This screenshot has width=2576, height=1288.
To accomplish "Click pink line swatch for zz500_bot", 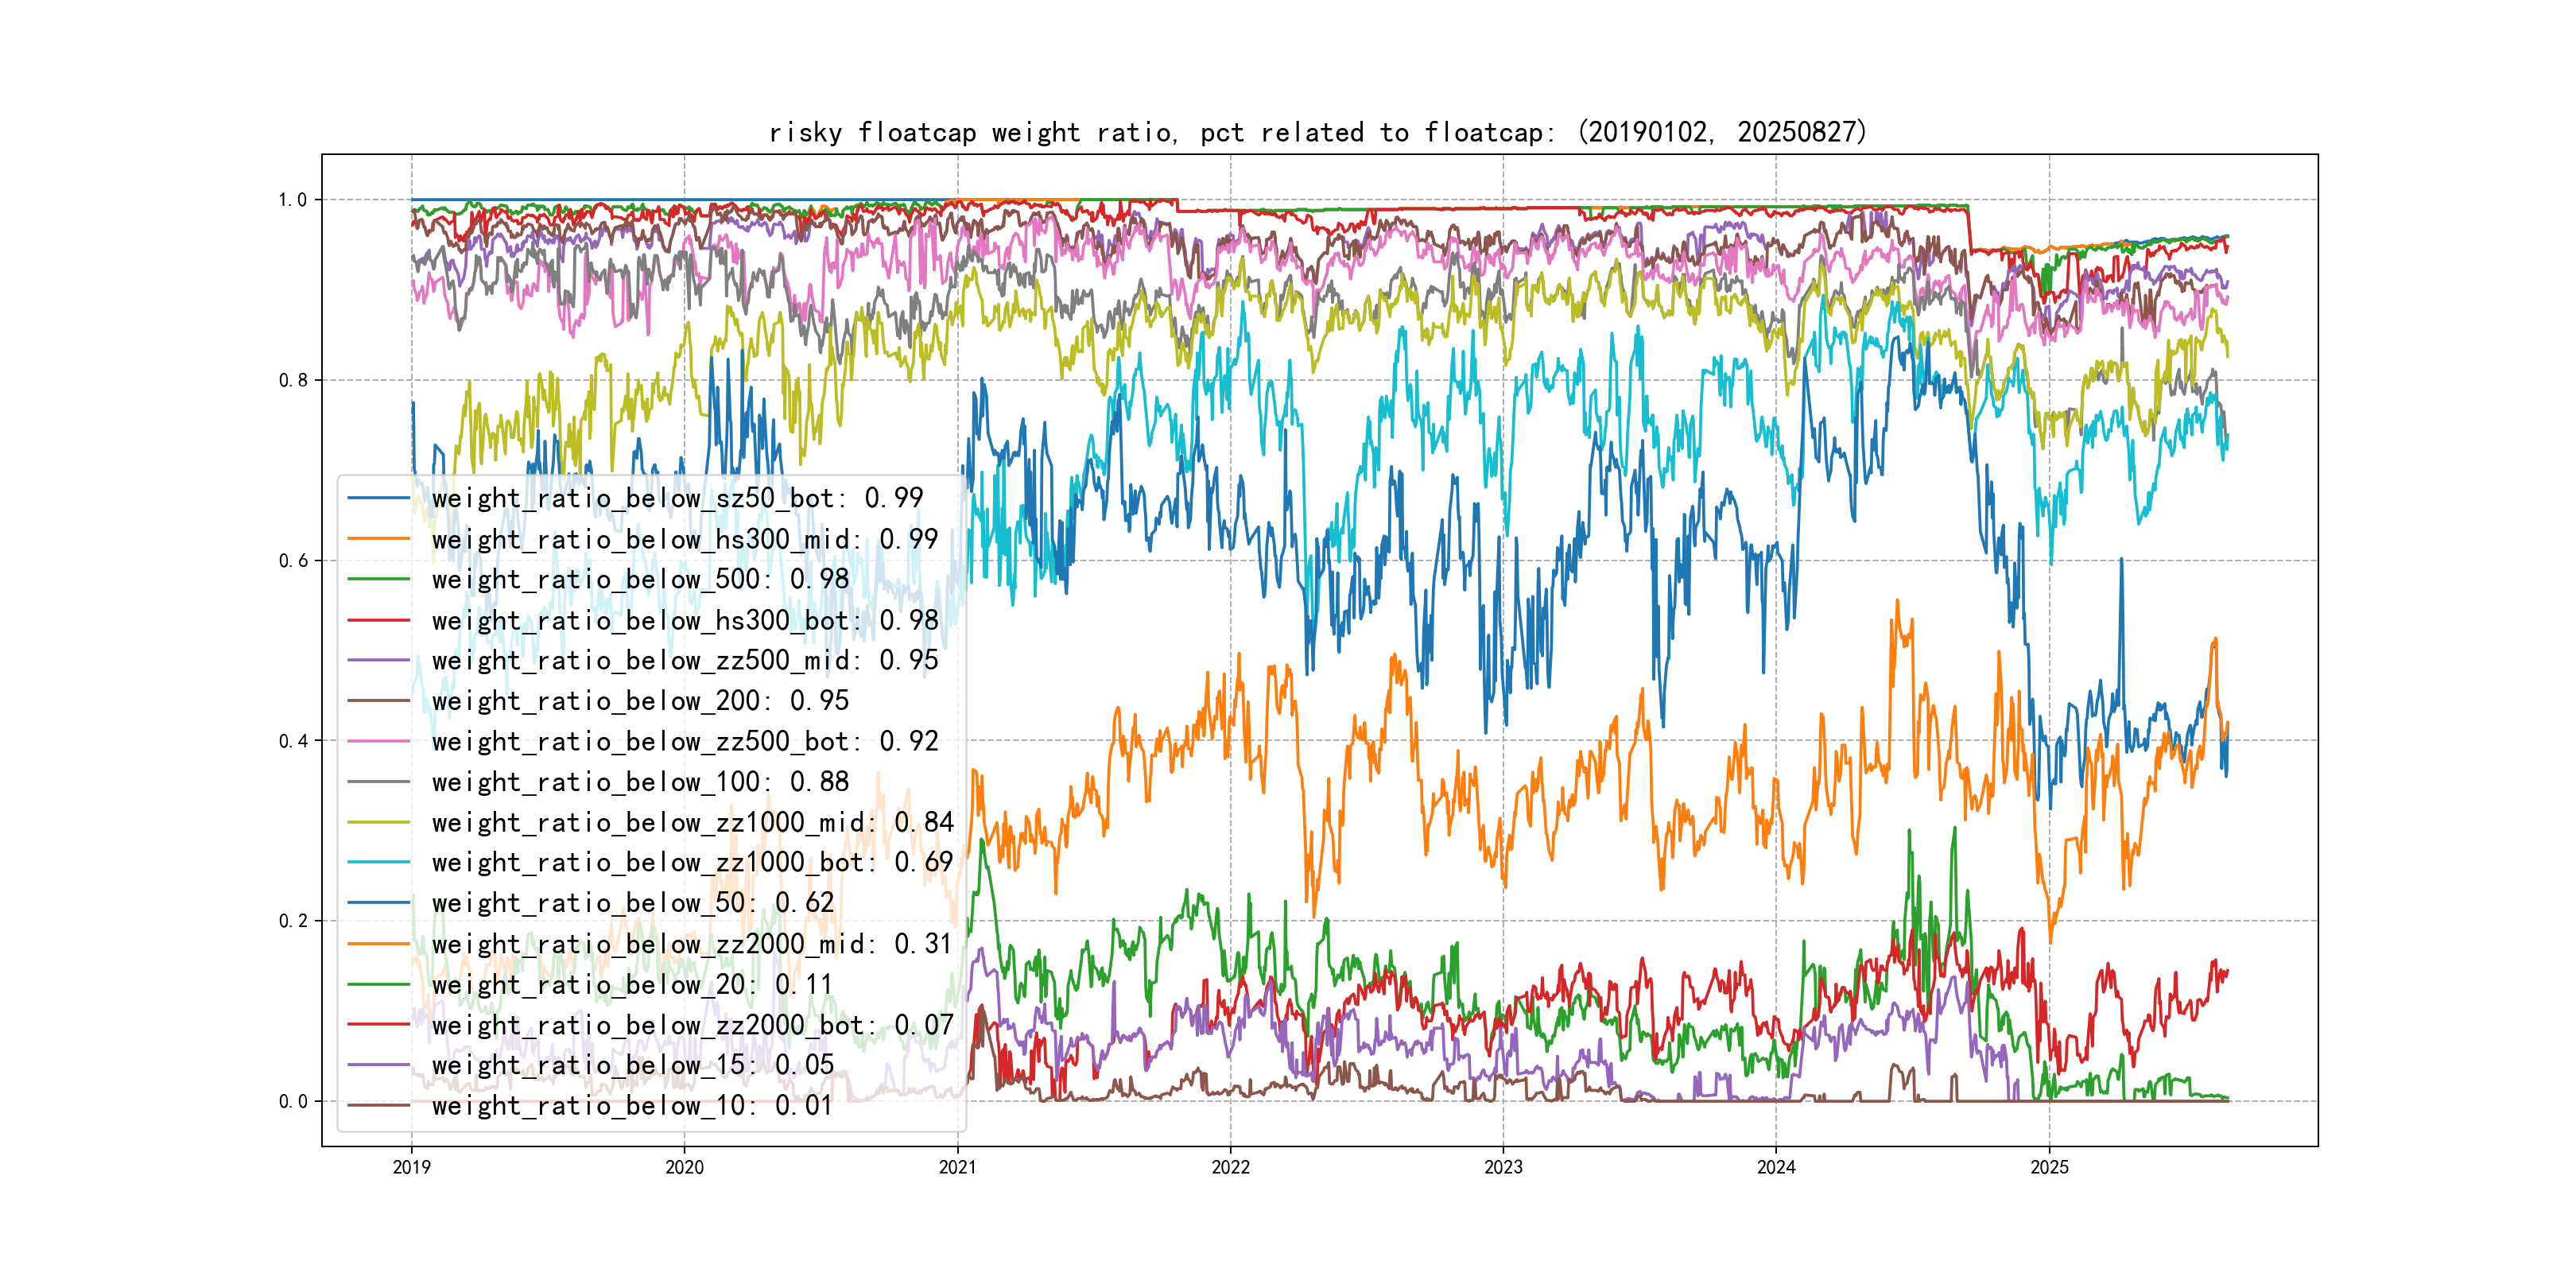I will click(378, 742).
